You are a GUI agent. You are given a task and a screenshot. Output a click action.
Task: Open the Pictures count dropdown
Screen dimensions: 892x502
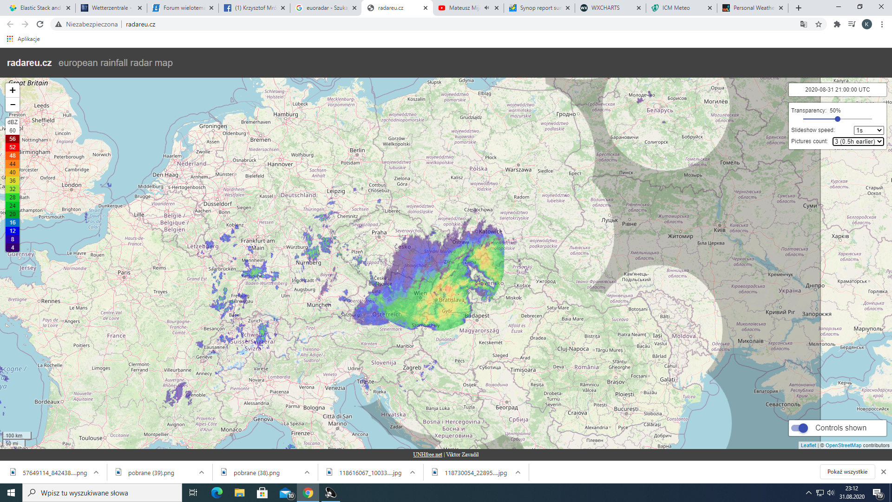[x=858, y=141]
